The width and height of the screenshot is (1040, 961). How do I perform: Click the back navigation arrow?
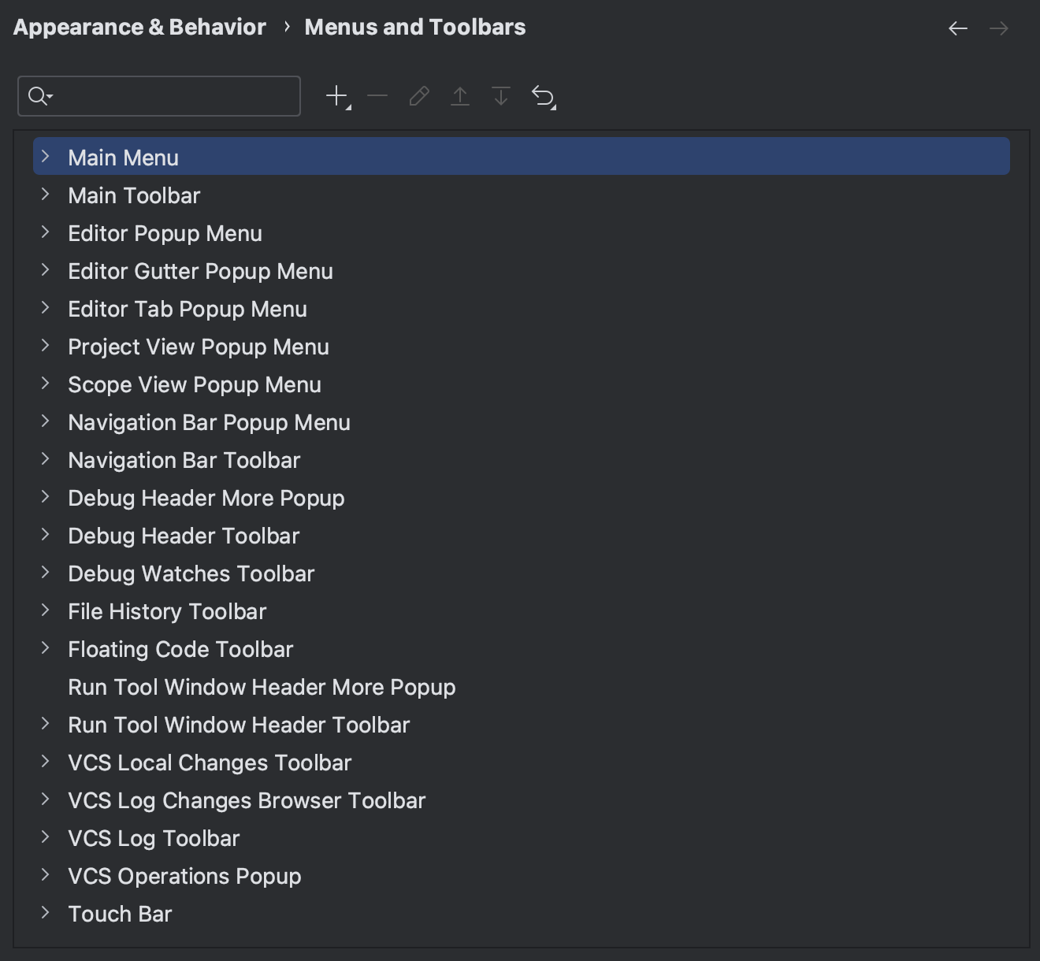[958, 28]
